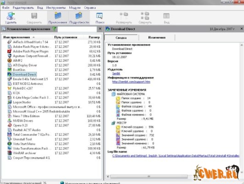Click the Файлов создано 49 entry
244x184 pixels.
tap(134, 106)
